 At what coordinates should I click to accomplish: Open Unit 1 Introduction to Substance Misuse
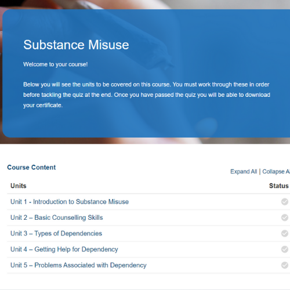coord(70,202)
